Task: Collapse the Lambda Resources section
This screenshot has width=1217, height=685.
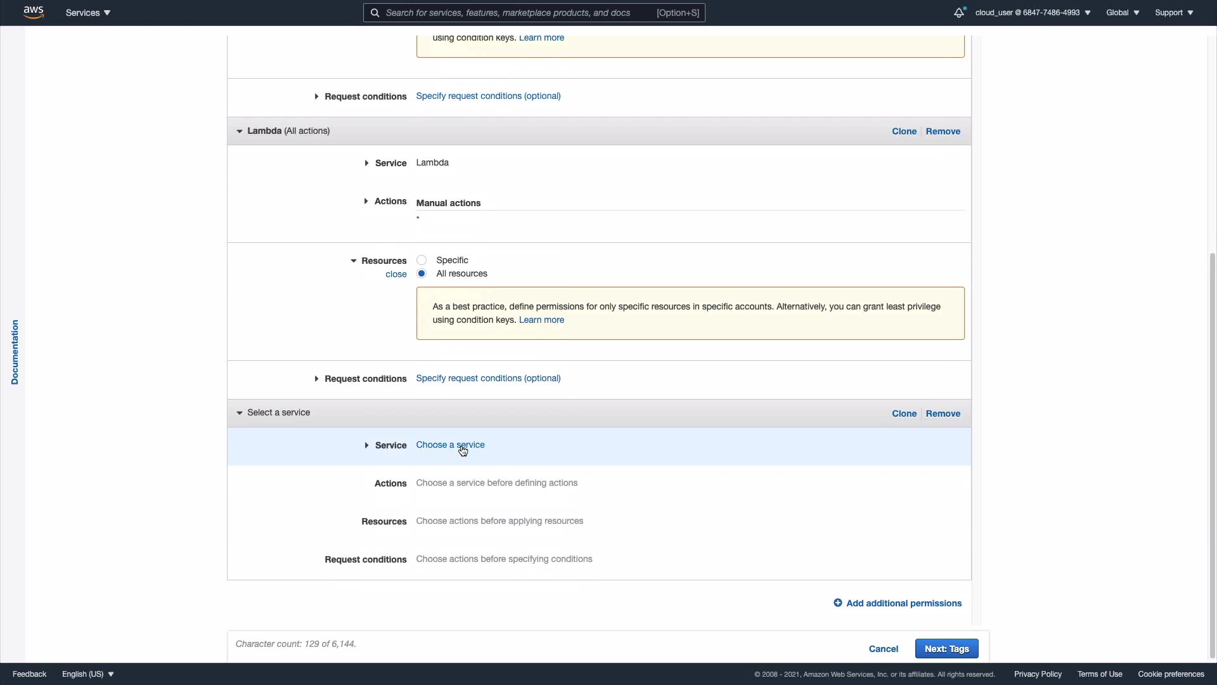Action: pos(354,261)
